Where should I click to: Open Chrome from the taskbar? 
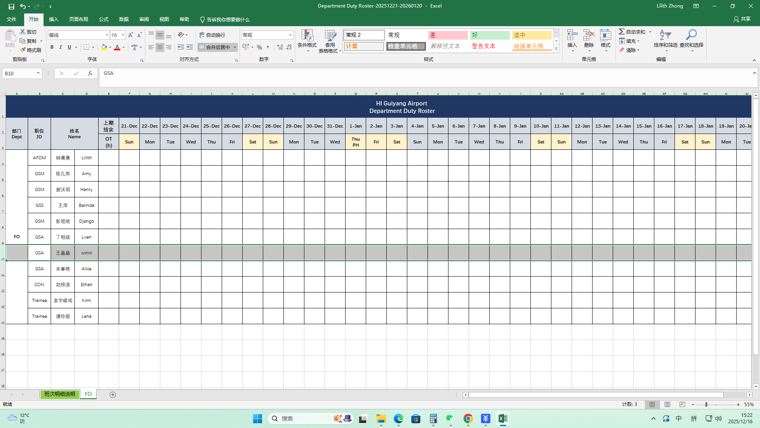point(468,419)
